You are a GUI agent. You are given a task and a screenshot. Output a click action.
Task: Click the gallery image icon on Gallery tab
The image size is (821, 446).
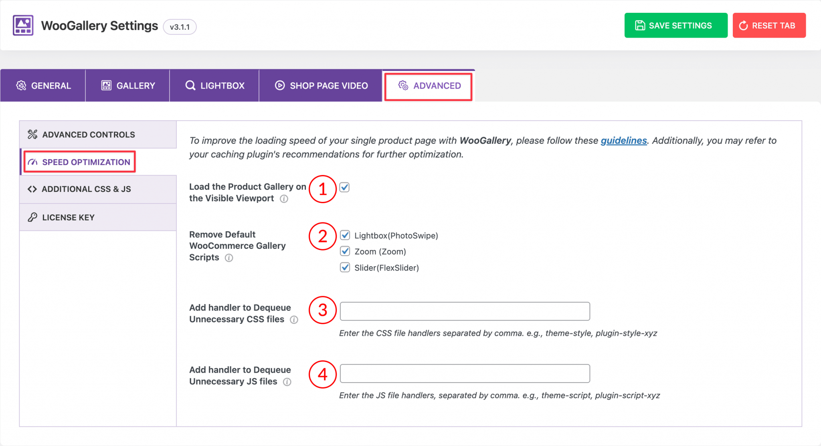click(107, 85)
